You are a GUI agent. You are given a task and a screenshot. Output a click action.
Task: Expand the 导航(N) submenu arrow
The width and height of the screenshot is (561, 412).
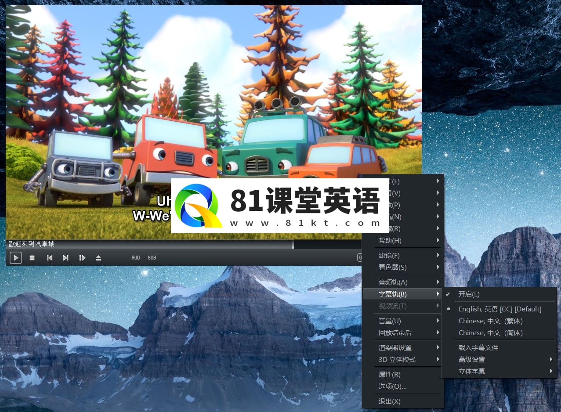pyautogui.click(x=438, y=217)
